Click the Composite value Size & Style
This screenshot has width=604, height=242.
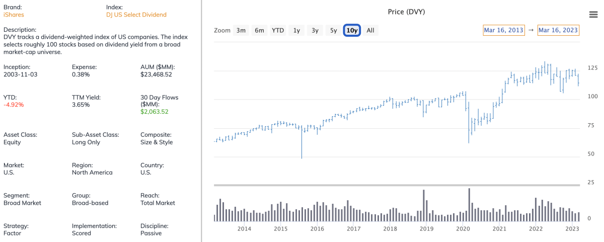point(157,142)
